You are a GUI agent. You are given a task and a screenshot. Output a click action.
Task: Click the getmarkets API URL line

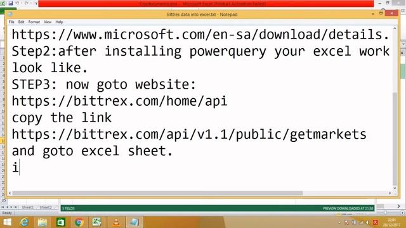pos(189,134)
